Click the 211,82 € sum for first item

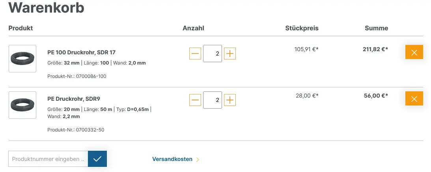click(x=375, y=49)
